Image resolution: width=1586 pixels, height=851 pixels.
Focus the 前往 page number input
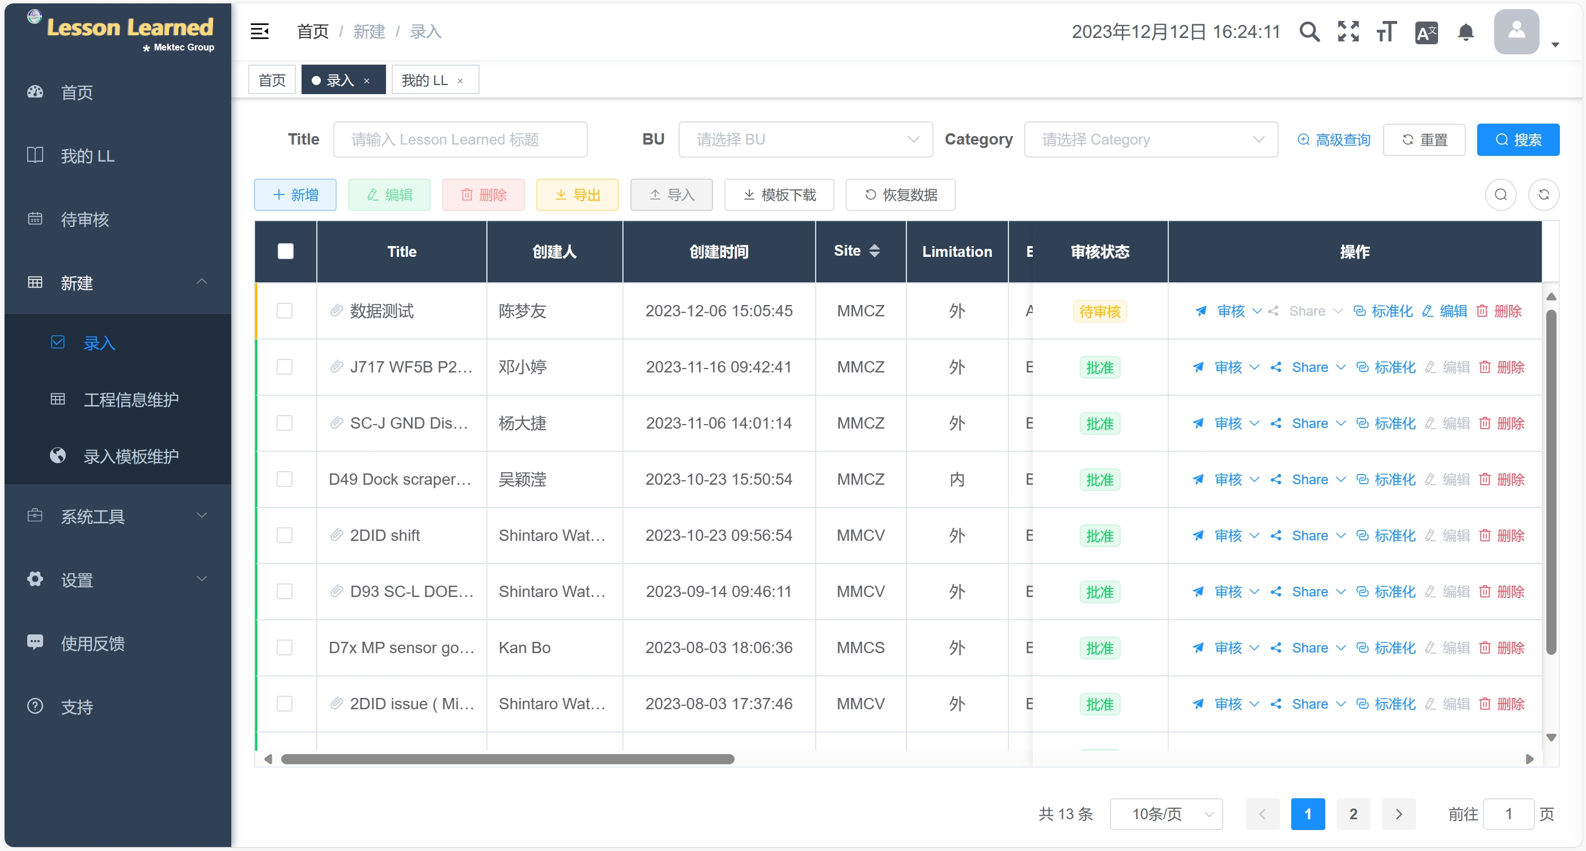click(x=1508, y=814)
